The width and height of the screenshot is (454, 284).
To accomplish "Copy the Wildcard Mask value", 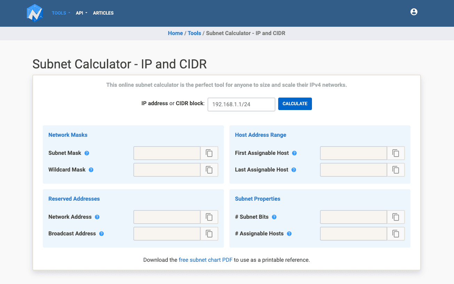I will coord(209,170).
